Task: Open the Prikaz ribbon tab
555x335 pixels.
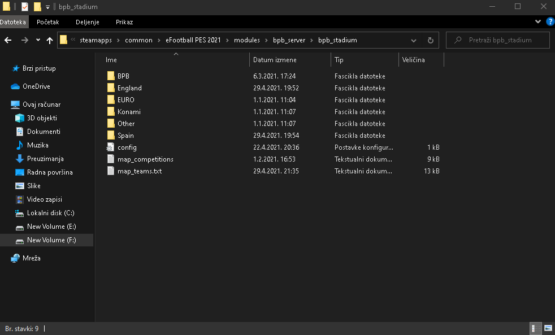Action: click(x=124, y=22)
